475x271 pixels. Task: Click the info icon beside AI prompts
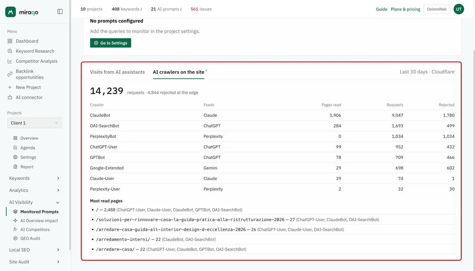[x=181, y=9]
